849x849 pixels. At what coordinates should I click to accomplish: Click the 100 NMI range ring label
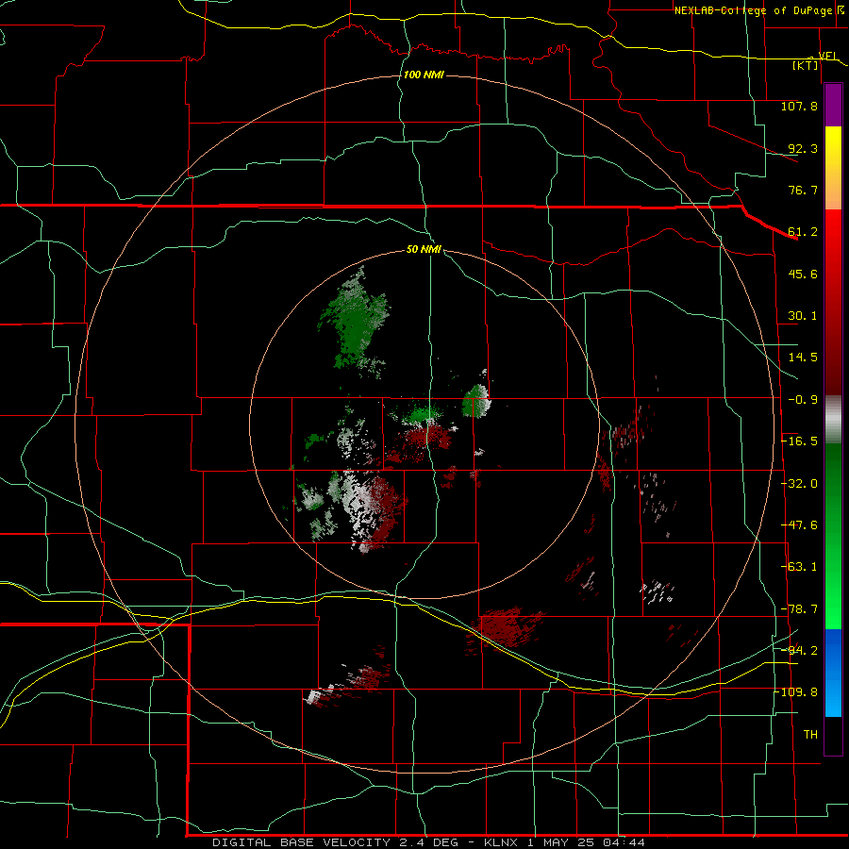coord(424,75)
